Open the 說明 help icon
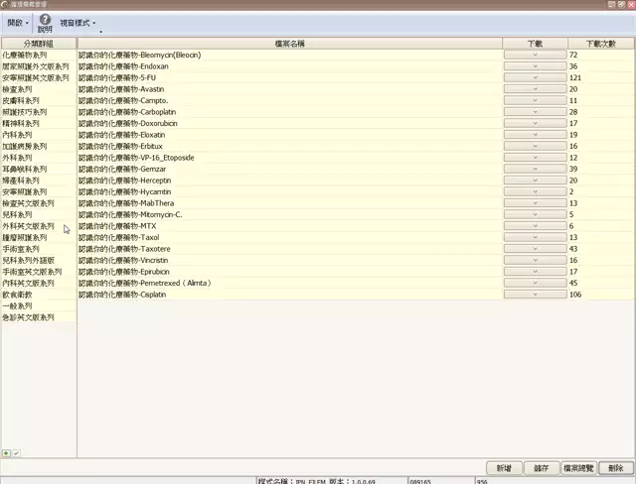 pyautogui.click(x=45, y=24)
